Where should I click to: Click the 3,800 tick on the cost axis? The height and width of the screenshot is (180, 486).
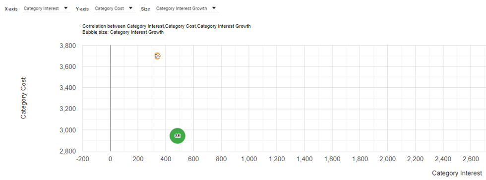pos(67,46)
